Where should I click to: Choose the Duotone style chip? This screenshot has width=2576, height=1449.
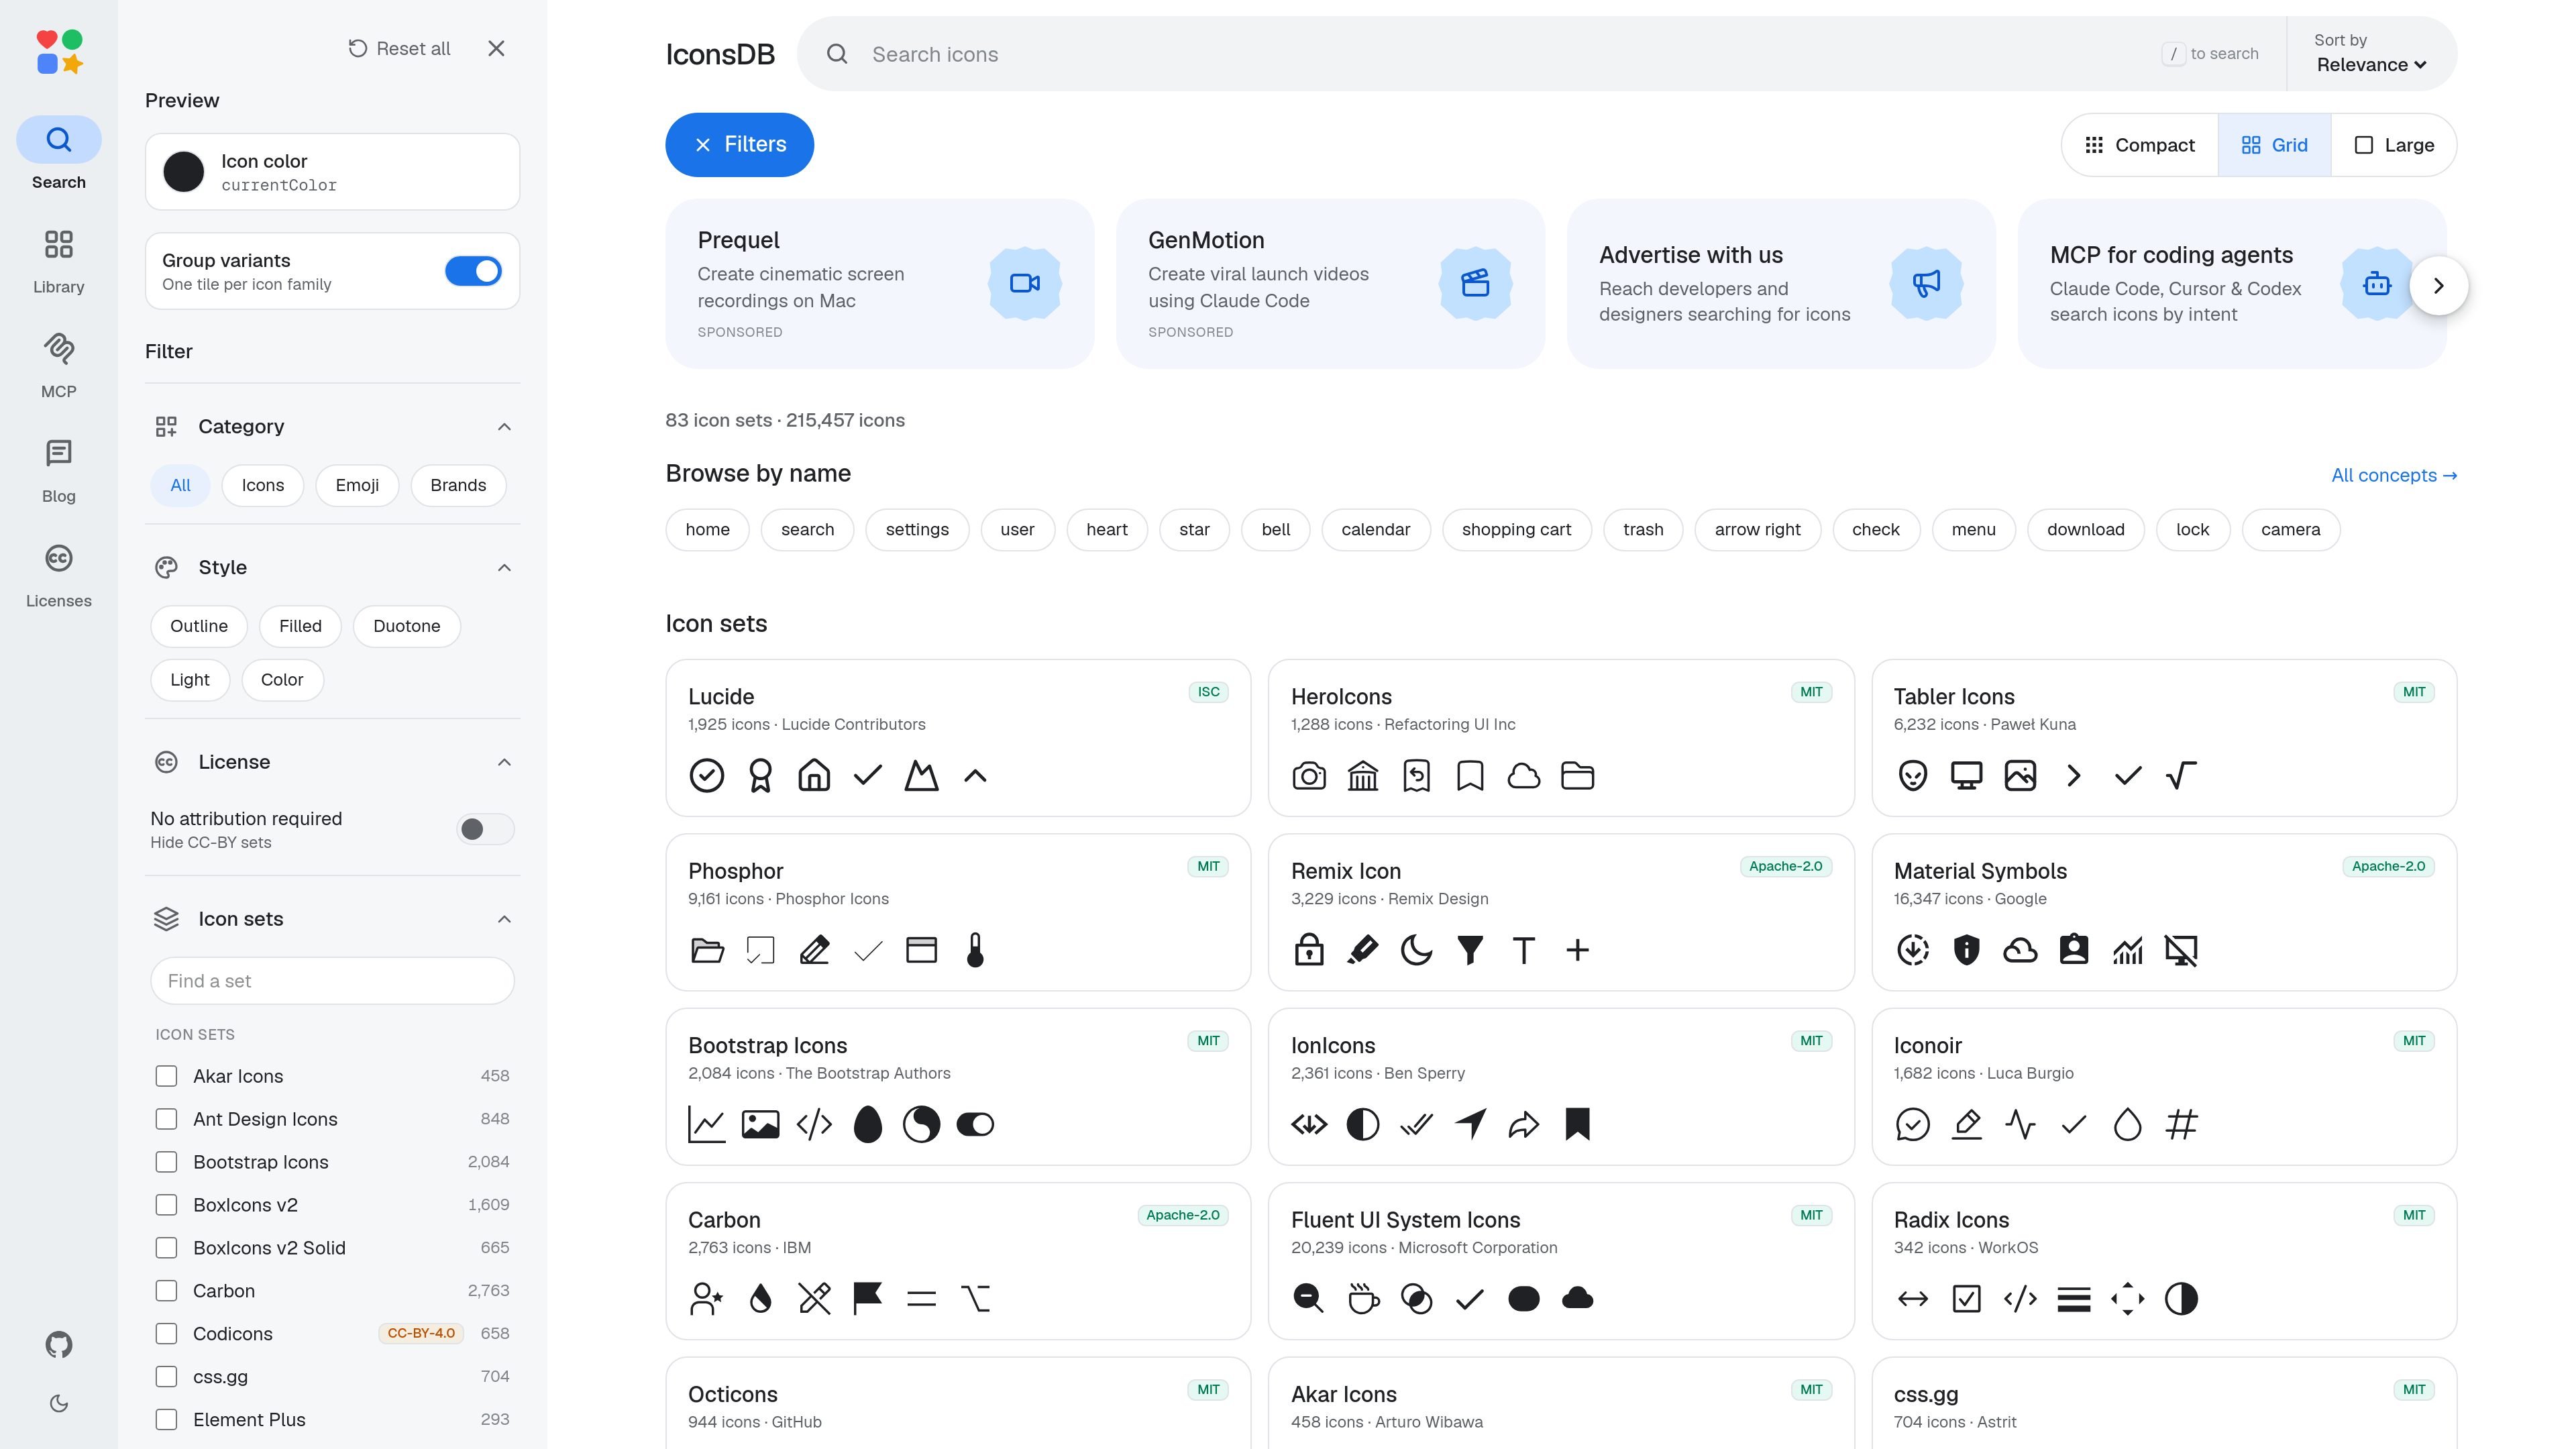point(406,626)
